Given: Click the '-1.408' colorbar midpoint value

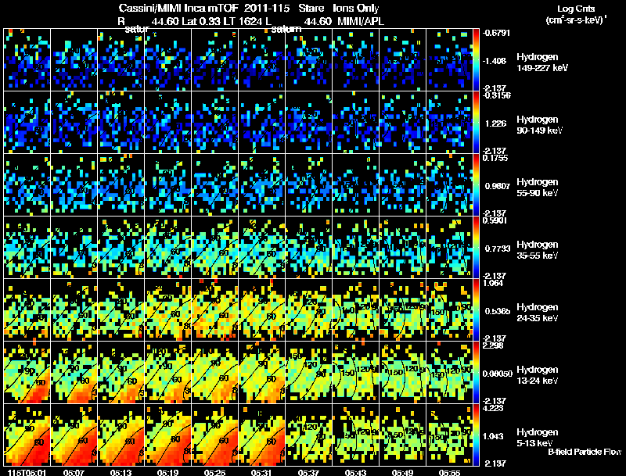Looking at the screenshot, I should [495, 61].
